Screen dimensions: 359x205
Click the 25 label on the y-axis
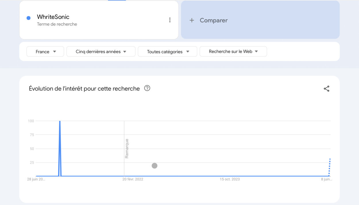click(x=32, y=163)
